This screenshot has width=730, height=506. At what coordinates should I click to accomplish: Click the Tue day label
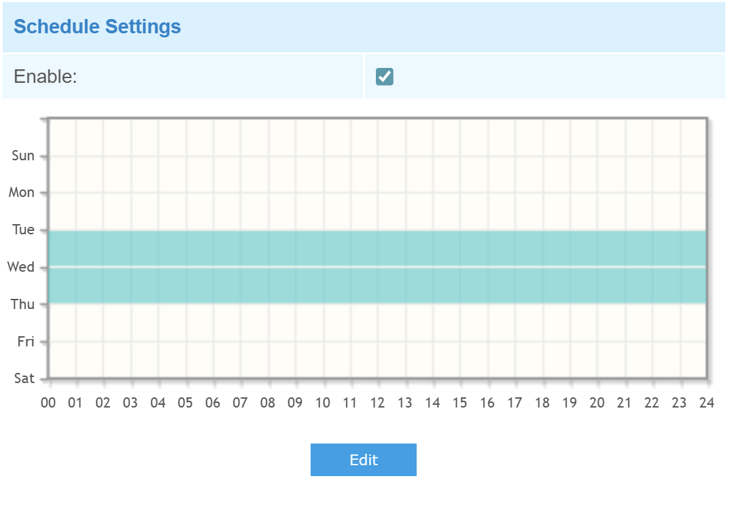point(23,230)
